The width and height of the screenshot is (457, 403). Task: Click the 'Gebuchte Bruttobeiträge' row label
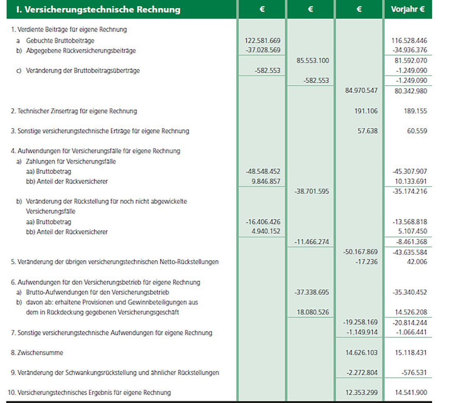[60, 40]
